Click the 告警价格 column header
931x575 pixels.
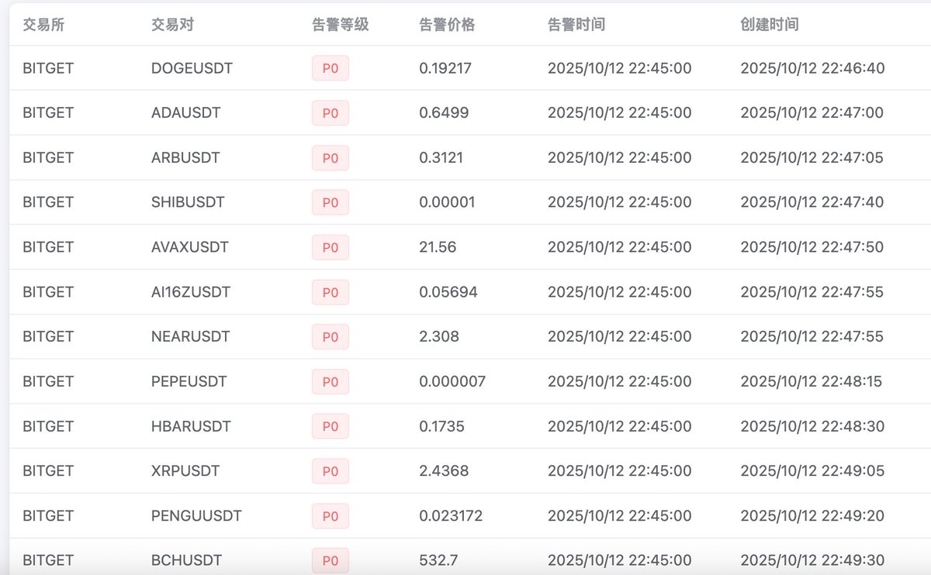coord(447,25)
